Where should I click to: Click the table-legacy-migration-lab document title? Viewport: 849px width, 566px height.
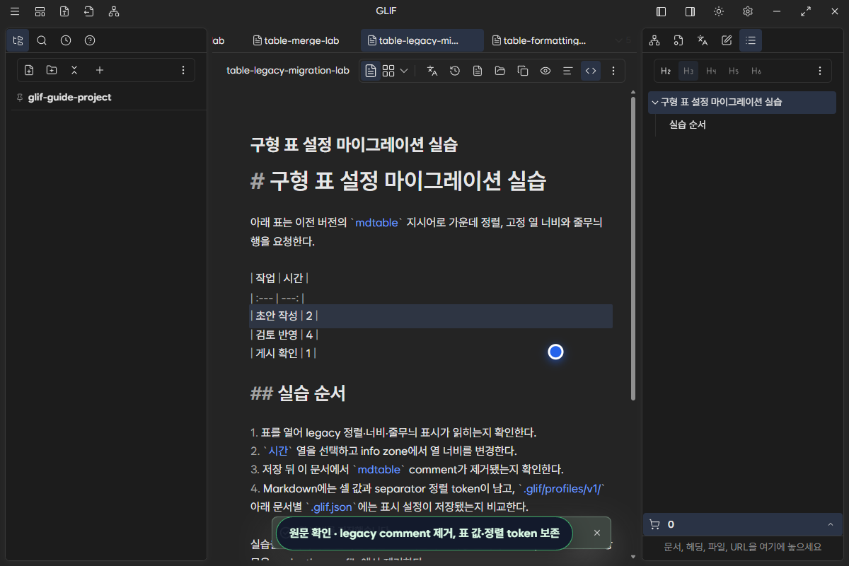(x=288, y=71)
